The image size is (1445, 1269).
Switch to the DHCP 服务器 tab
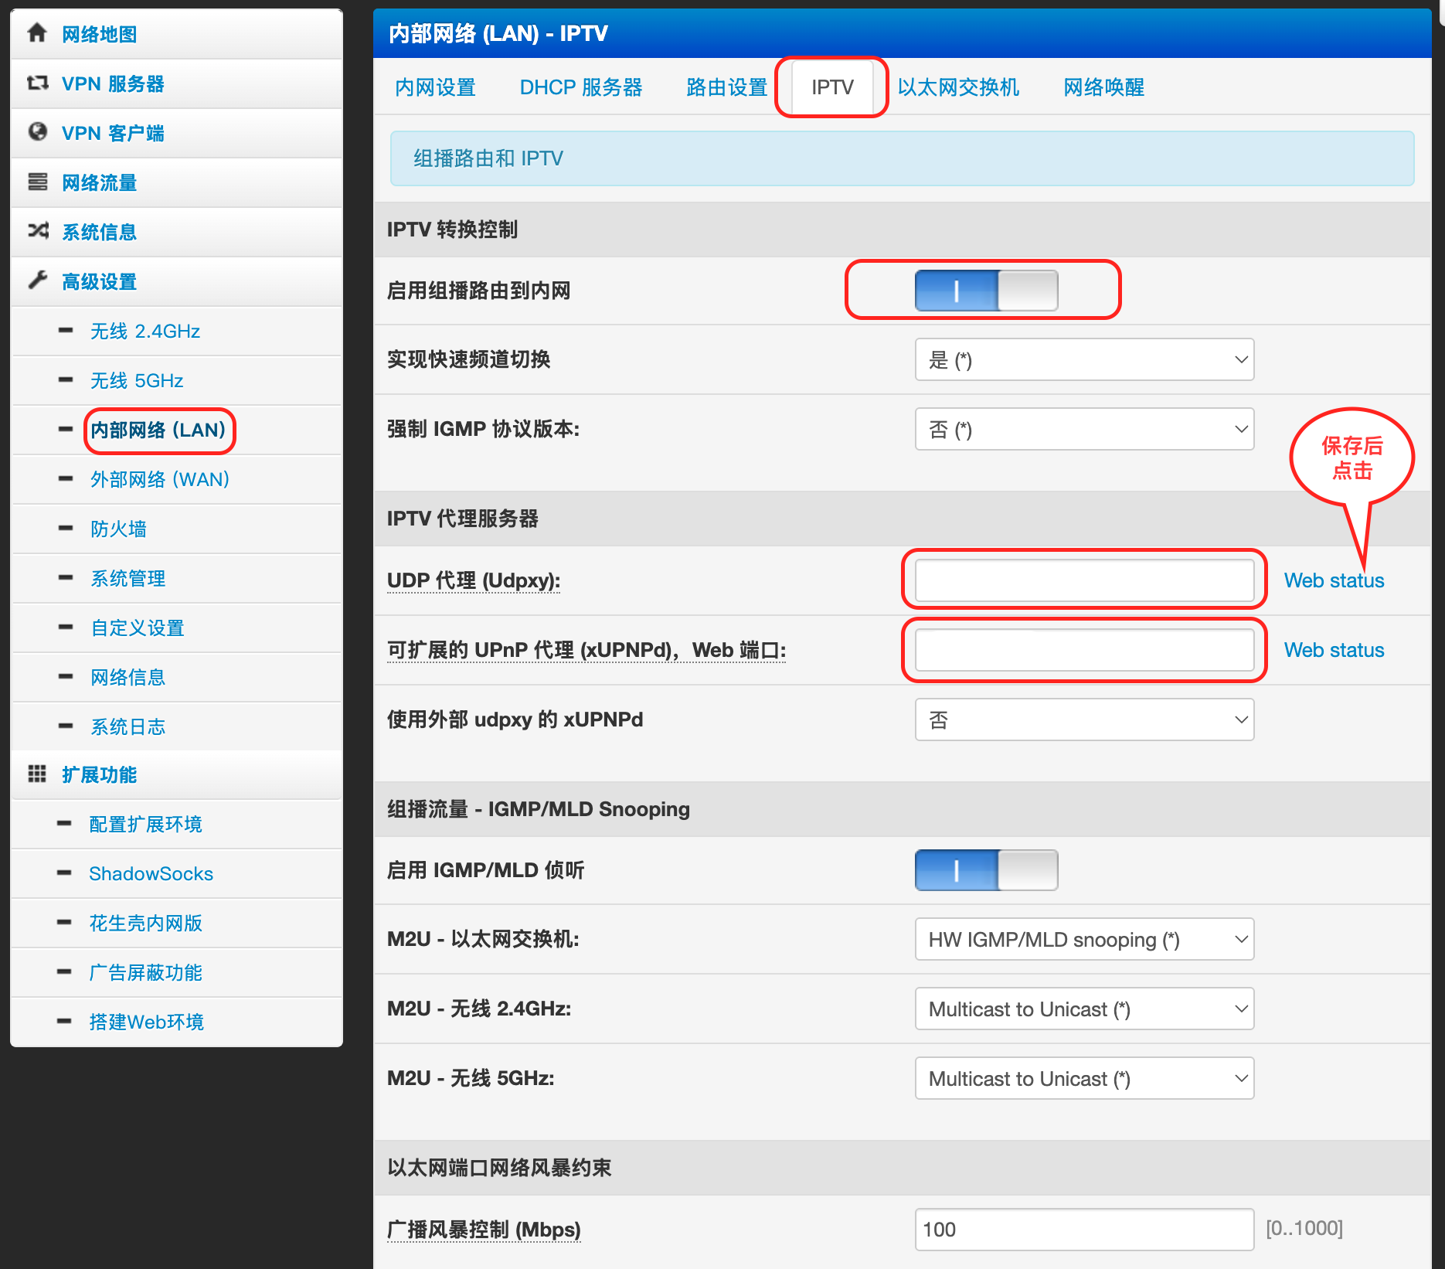[580, 87]
